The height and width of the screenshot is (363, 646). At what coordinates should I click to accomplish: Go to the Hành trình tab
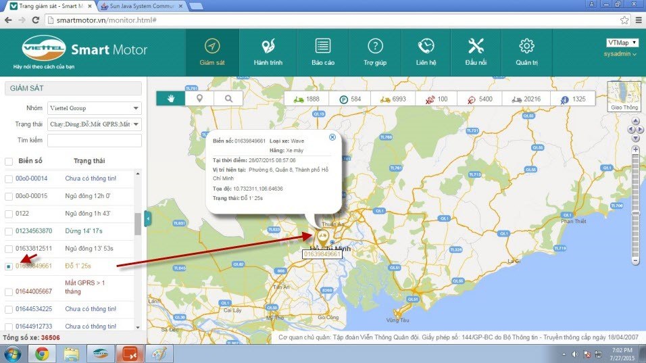(268, 52)
